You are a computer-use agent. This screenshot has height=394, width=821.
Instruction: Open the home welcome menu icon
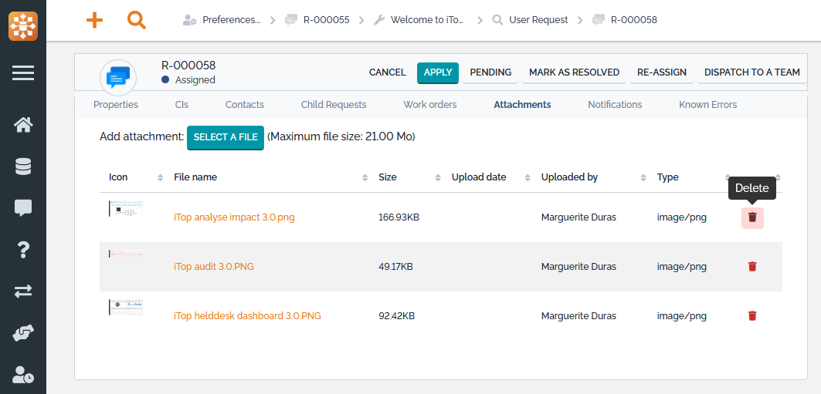click(23, 125)
